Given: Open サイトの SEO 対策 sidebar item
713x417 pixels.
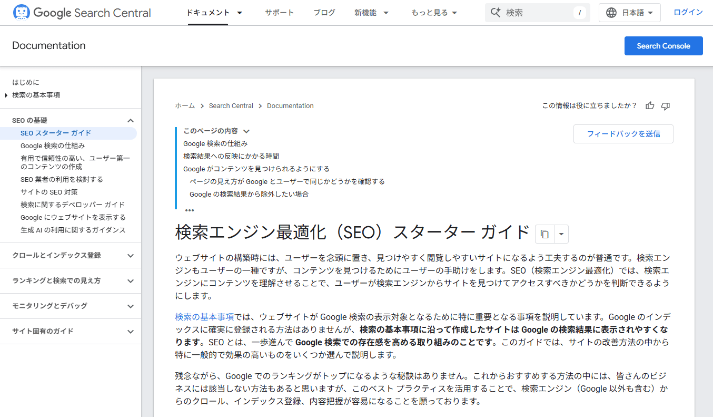Looking at the screenshot, I should pyautogui.click(x=49, y=192).
